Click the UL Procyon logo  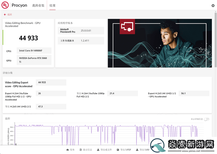tap(14, 5)
